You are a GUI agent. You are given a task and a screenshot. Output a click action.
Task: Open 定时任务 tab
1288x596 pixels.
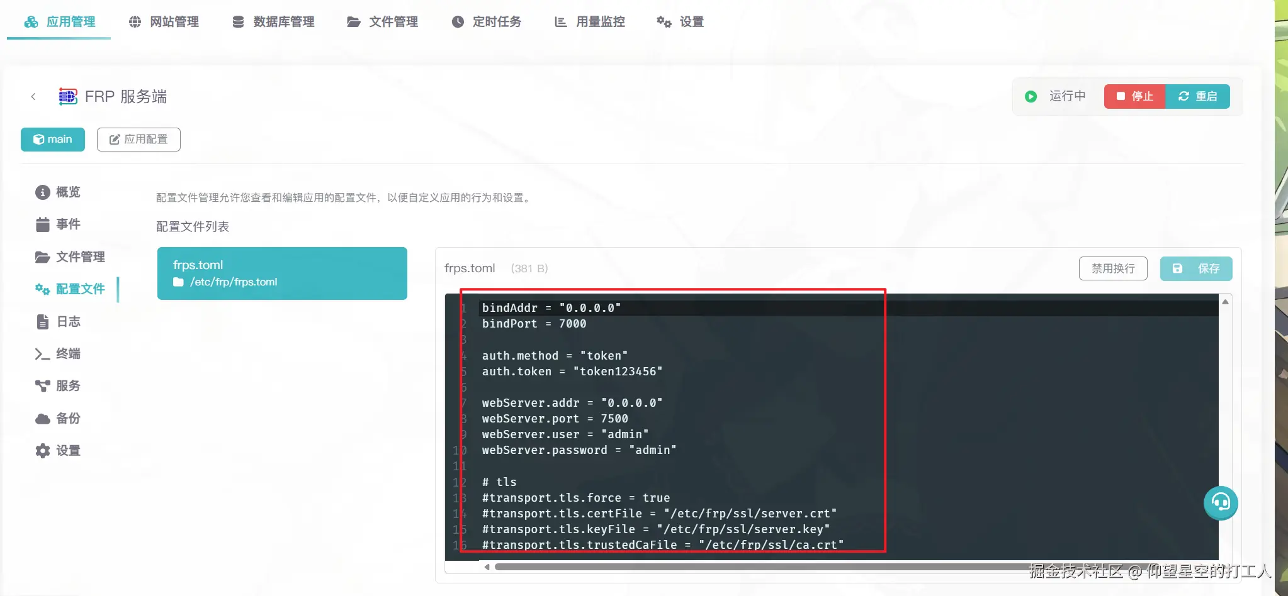click(486, 22)
